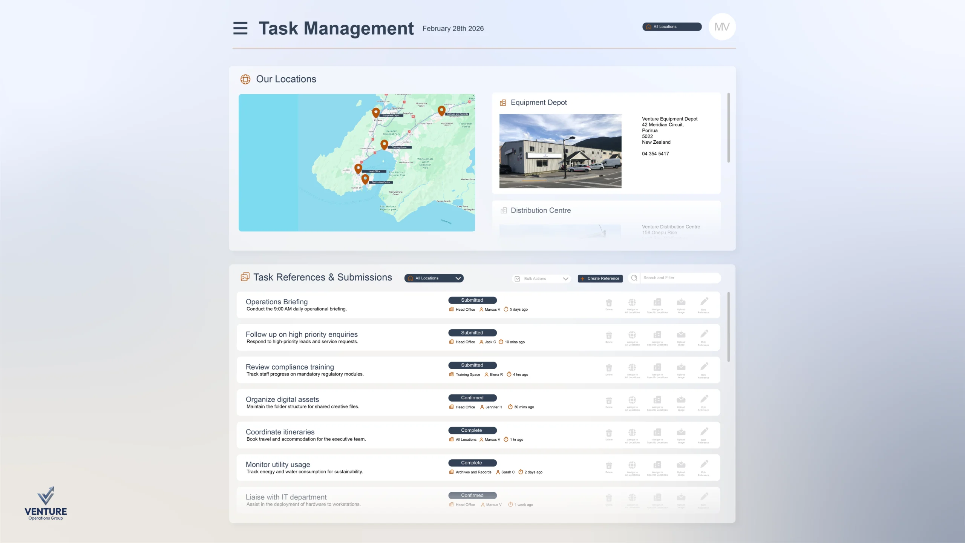965x543 pixels.
Task: Open the MV user profile avatar
Action: tap(722, 27)
